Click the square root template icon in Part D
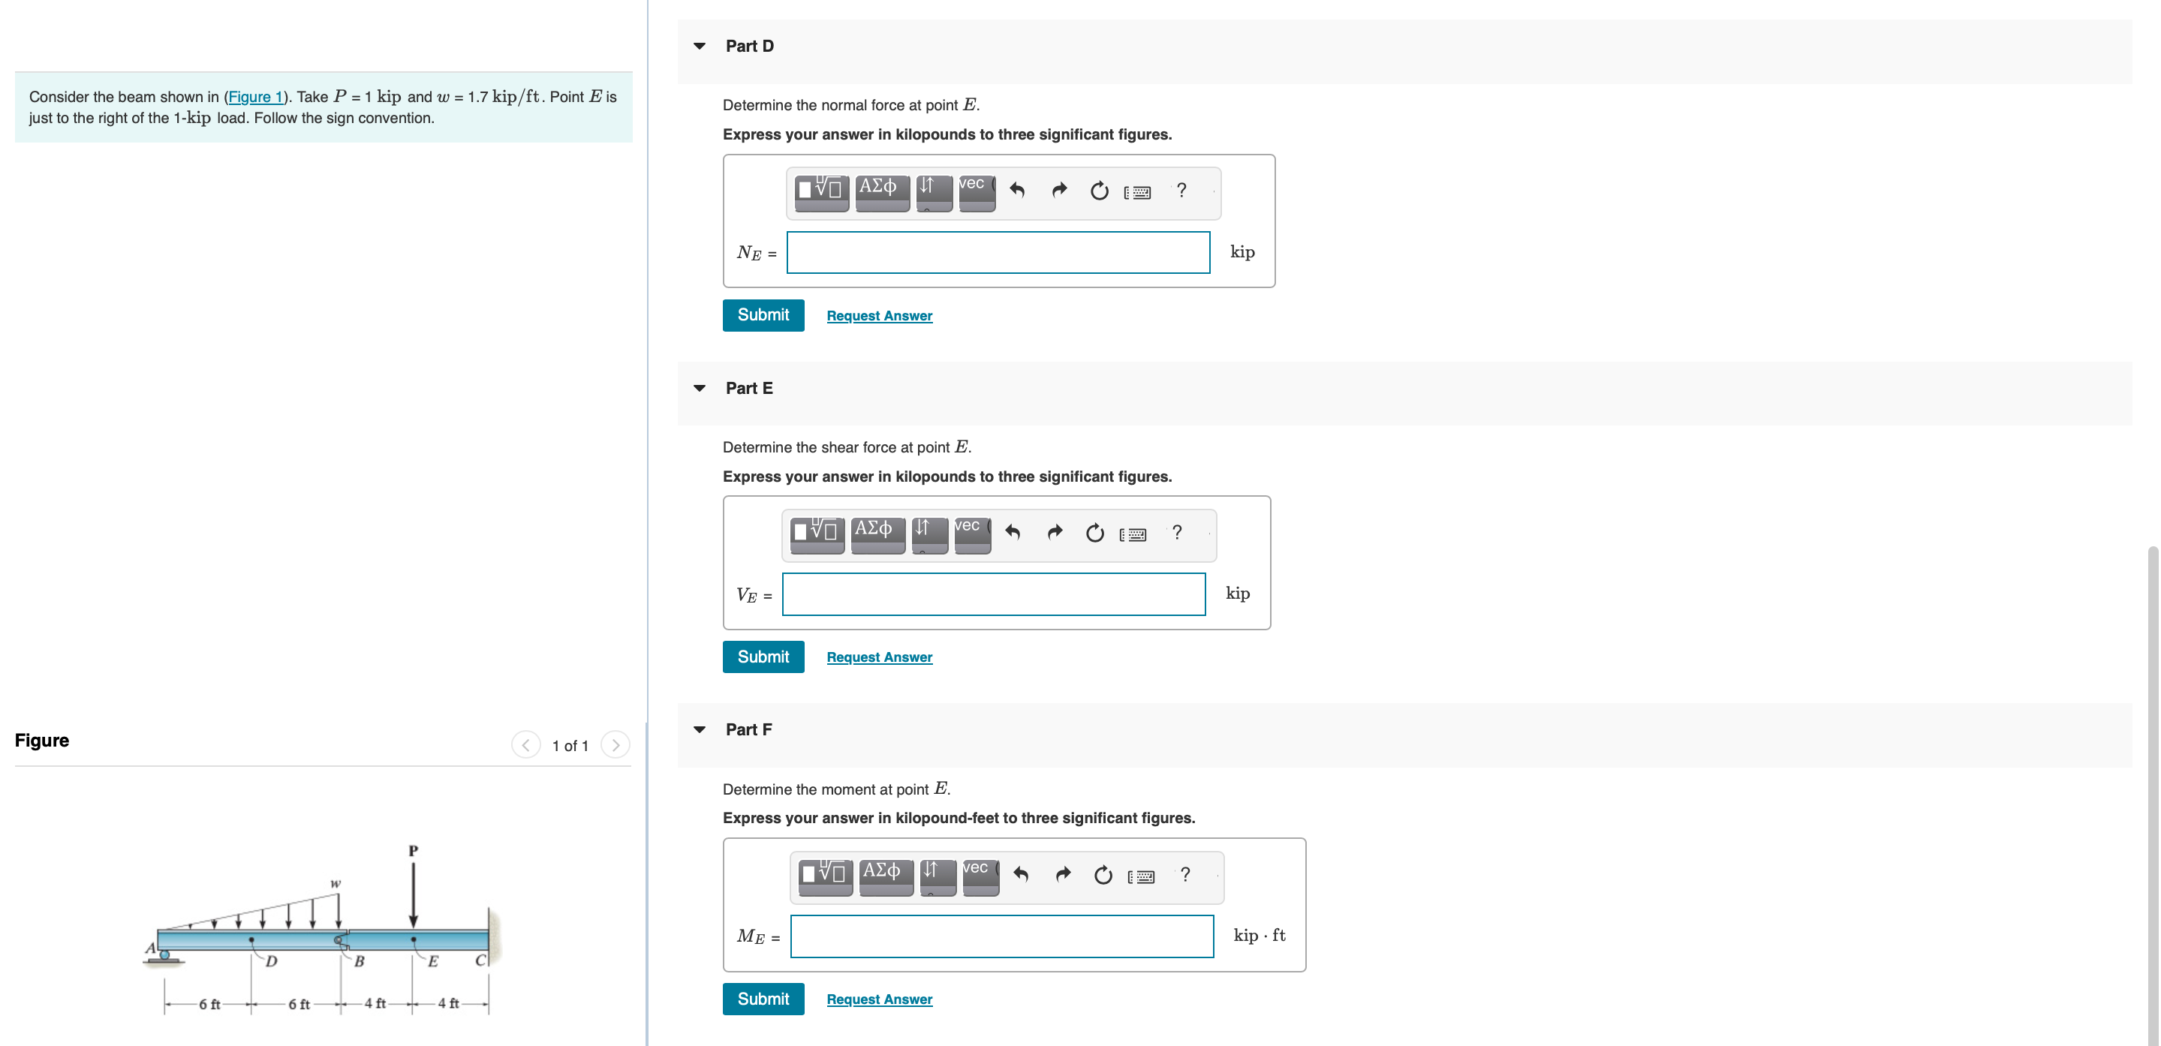The width and height of the screenshot is (2161, 1046). pyautogui.click(x=820, y=191)
